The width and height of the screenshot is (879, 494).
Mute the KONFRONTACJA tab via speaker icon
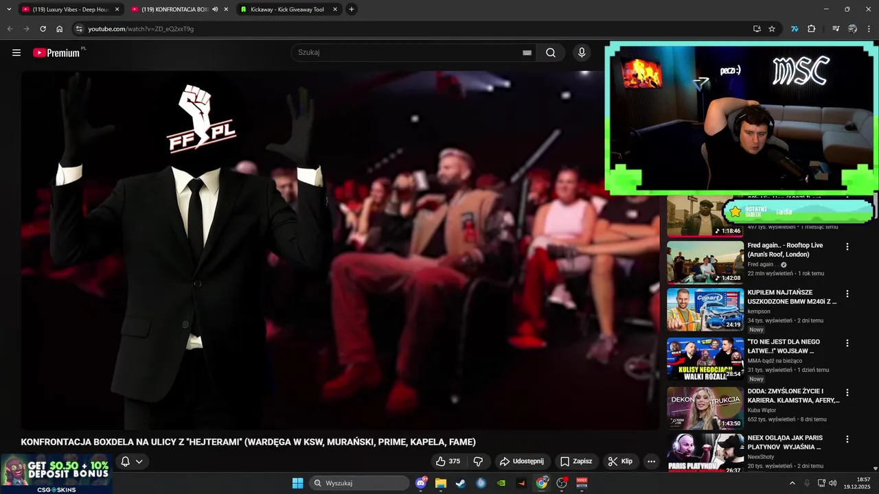215,10
